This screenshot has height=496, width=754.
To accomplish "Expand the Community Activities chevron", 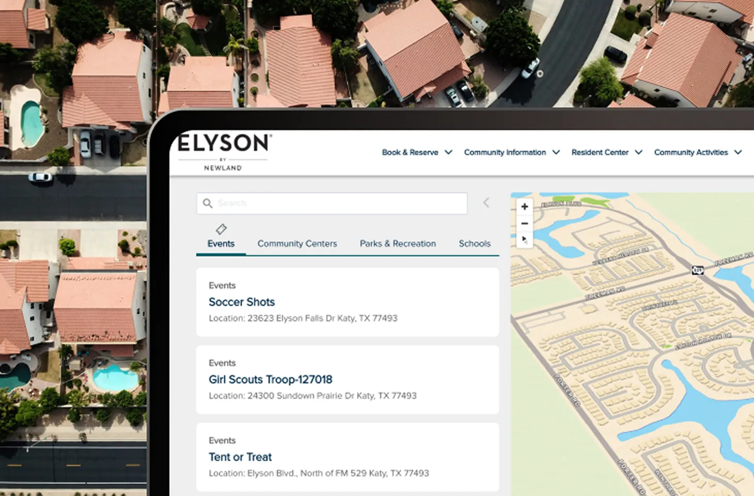I will (738, 152).
